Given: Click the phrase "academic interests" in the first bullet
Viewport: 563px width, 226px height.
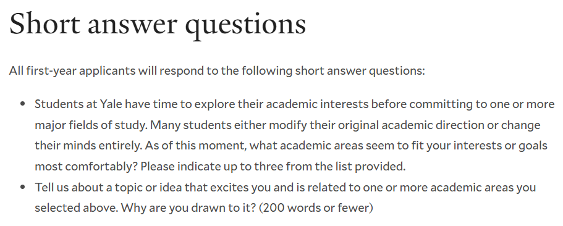Looking at the screenshot, I should tap(317, 104).
